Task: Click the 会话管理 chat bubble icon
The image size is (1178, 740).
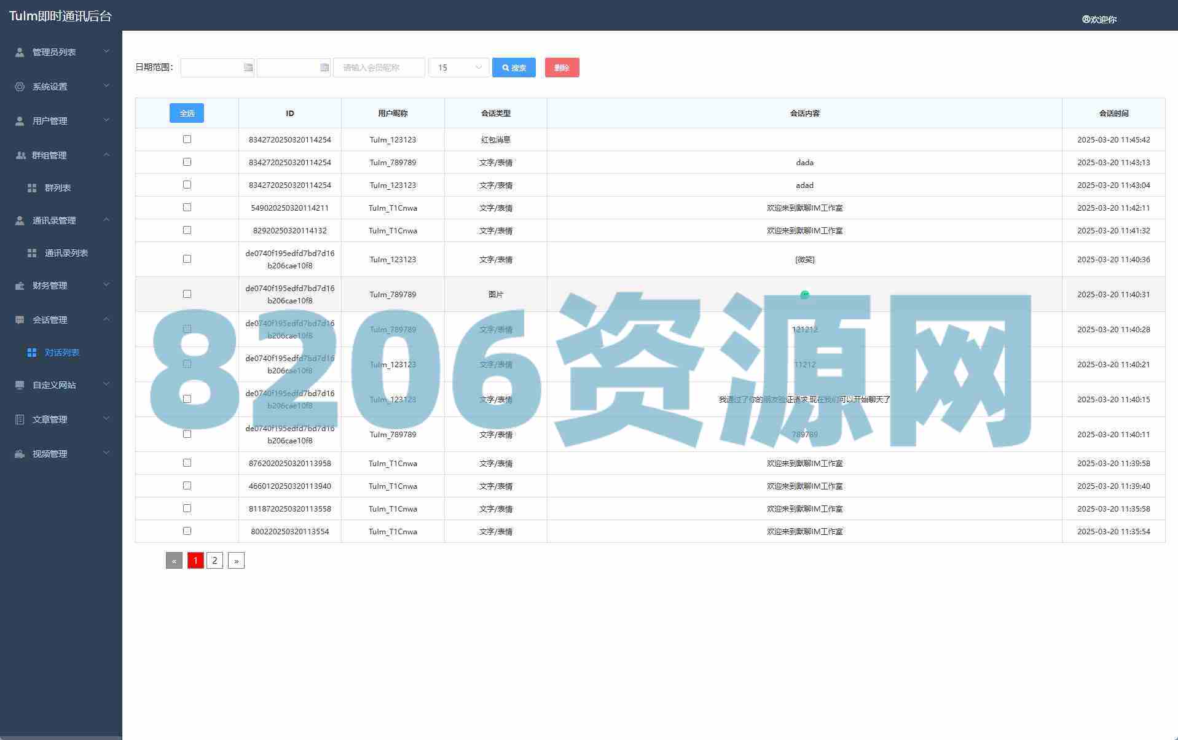Action: pyautogui.click(x=20, y=320)
